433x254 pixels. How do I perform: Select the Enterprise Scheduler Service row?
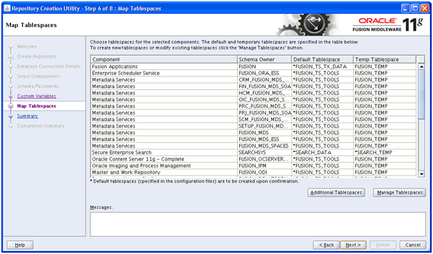[164, 73]
